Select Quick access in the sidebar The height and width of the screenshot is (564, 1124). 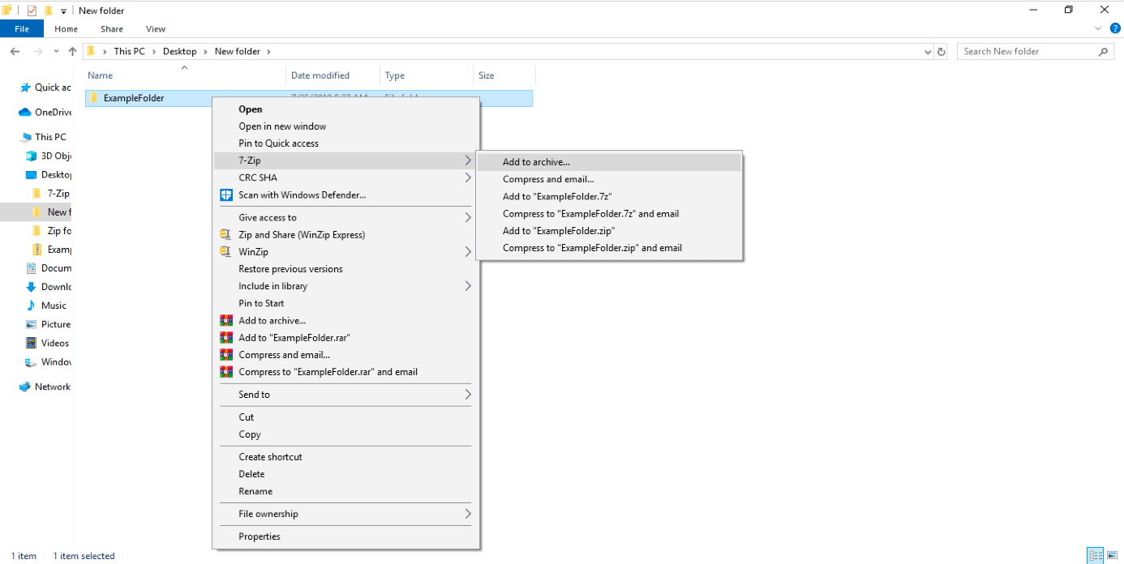(45, 88)
